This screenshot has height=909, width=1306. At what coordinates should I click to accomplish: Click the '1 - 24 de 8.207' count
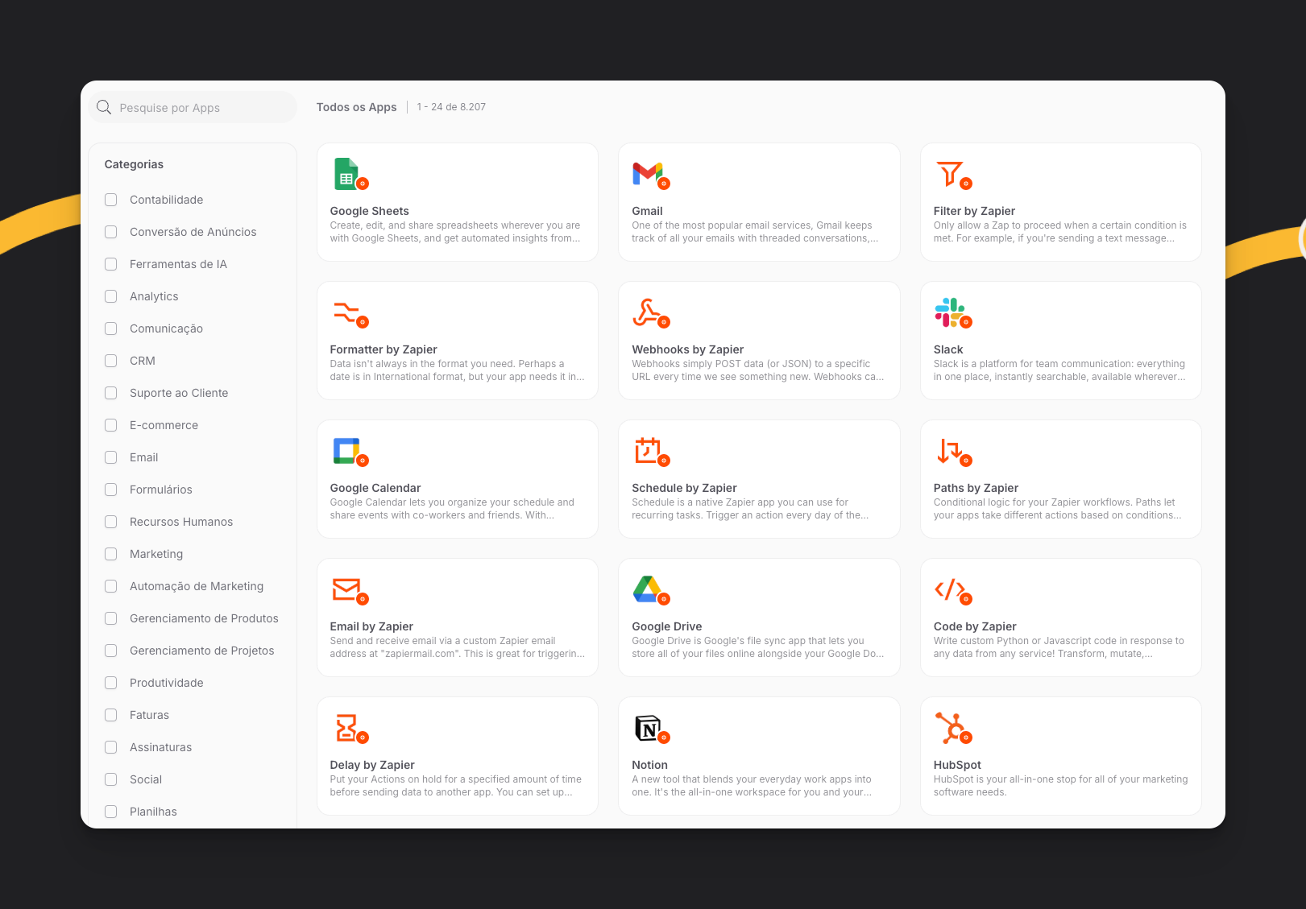[451, 107]
